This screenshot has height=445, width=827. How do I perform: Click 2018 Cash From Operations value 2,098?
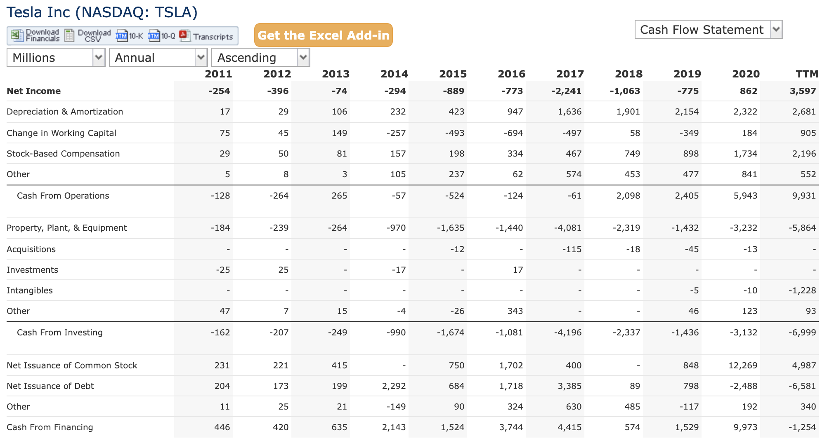628,196
